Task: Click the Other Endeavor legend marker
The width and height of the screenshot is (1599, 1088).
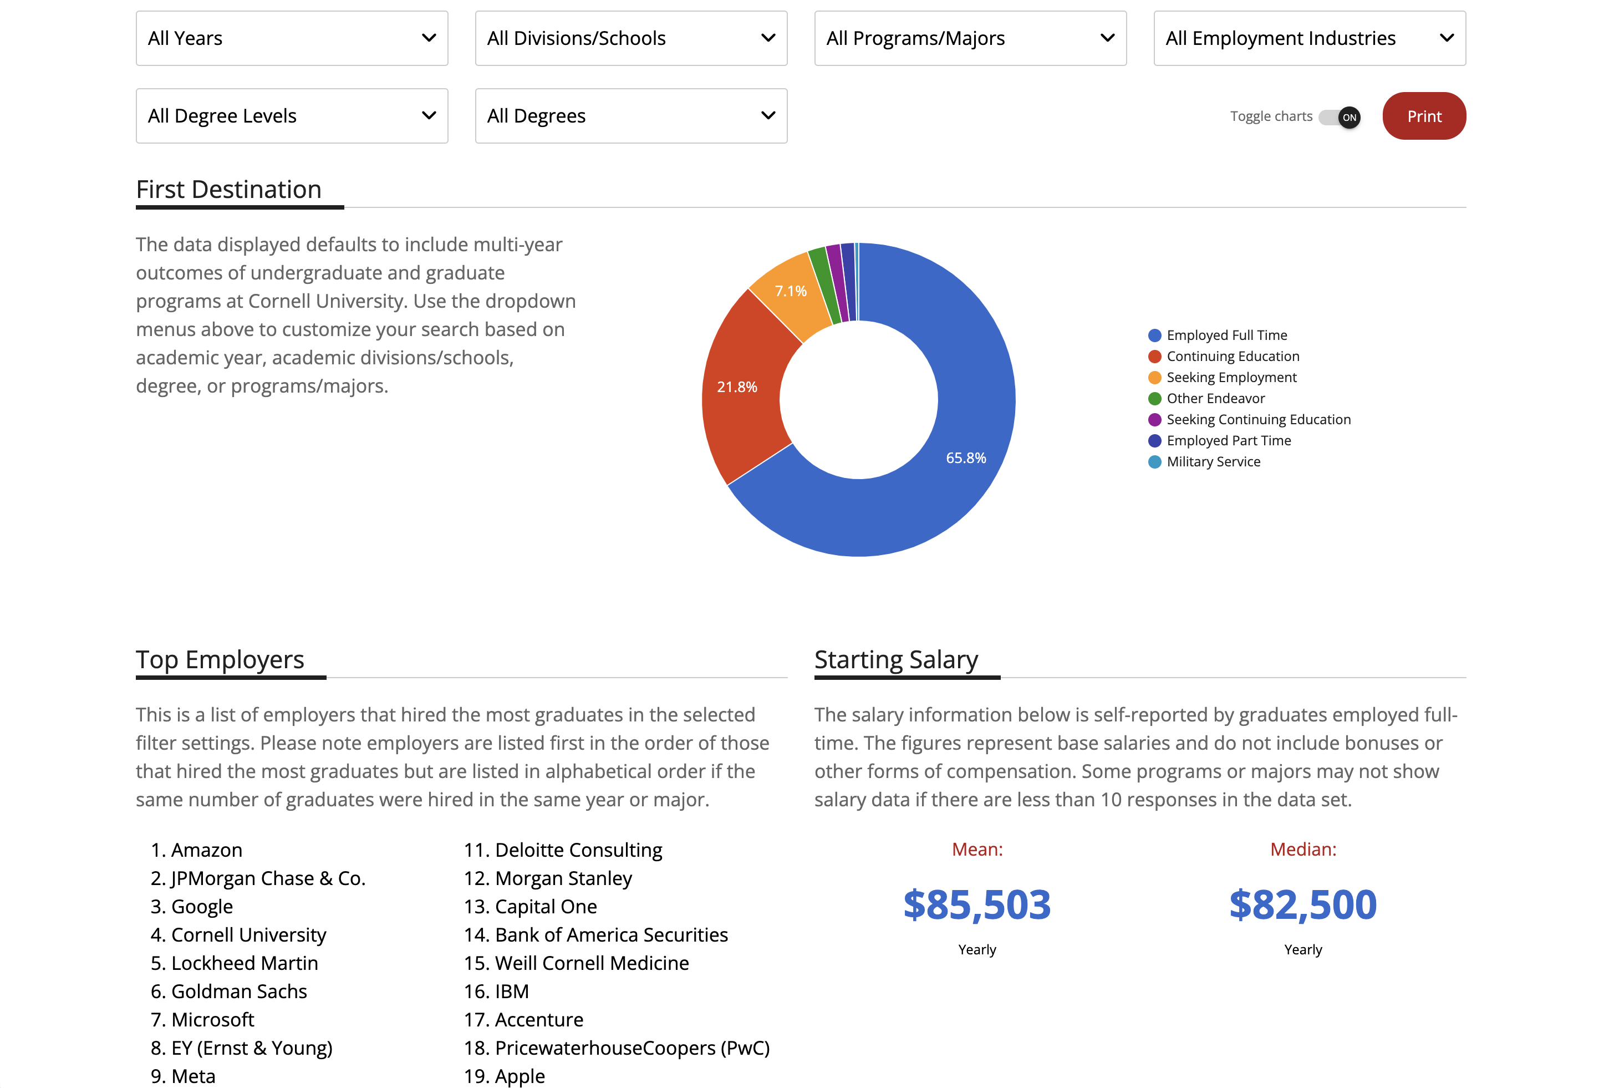Action: [1155, 398]
